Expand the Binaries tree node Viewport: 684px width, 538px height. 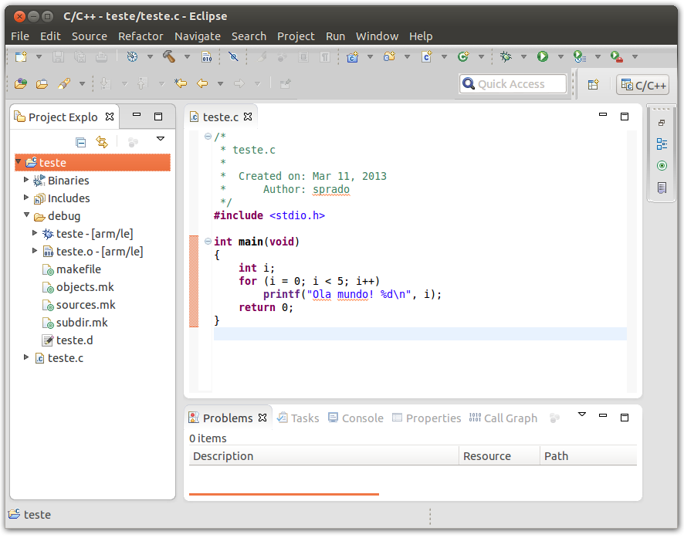(x=26, y=180)
